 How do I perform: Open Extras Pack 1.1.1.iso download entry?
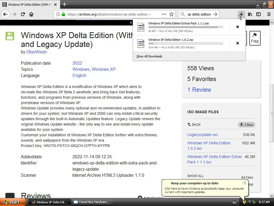(x=181, y=27)
